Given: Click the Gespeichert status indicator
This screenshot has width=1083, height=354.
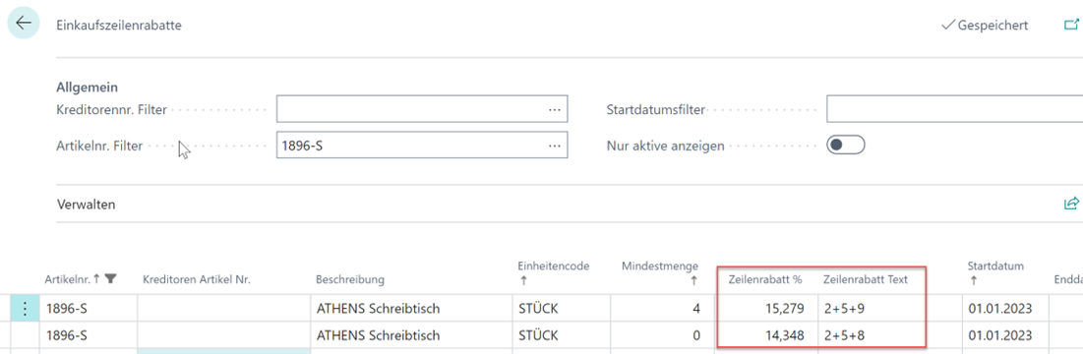Looking at the screenshot, I should pos(985,26).
